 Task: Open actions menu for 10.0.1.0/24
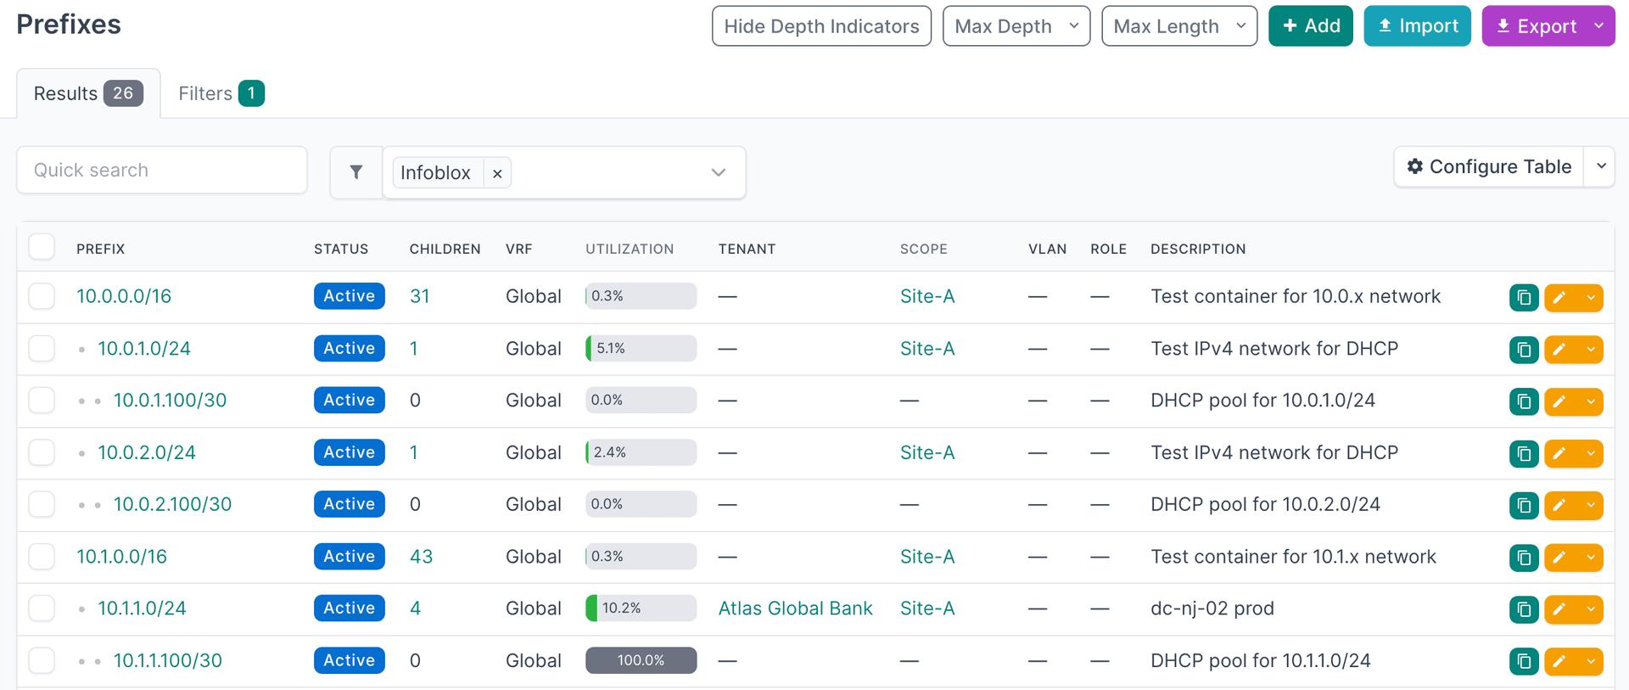tap(1591, 349)
